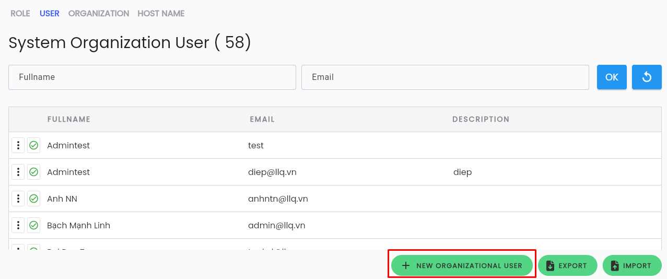Sort by the EMAIL column header
Screen dimensions: 667x279
point(262,119)
